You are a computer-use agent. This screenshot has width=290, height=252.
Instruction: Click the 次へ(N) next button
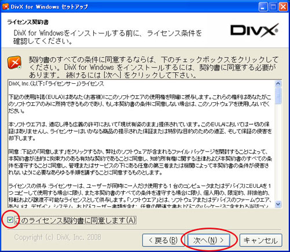pos(208,240)
